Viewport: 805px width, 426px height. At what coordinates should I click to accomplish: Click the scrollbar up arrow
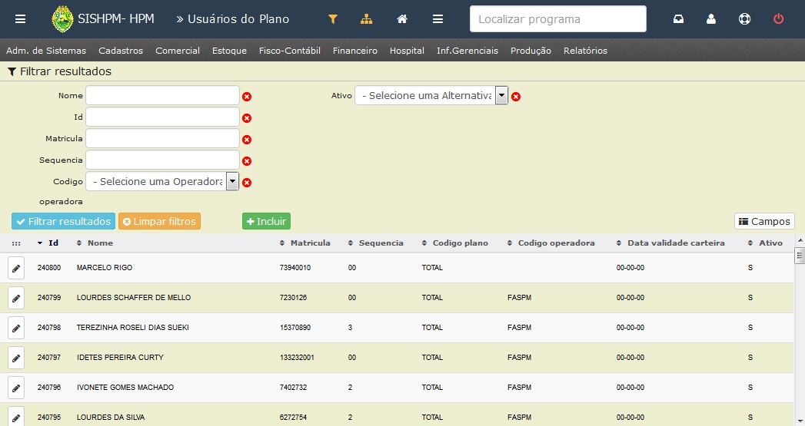[x=800, y=240]
